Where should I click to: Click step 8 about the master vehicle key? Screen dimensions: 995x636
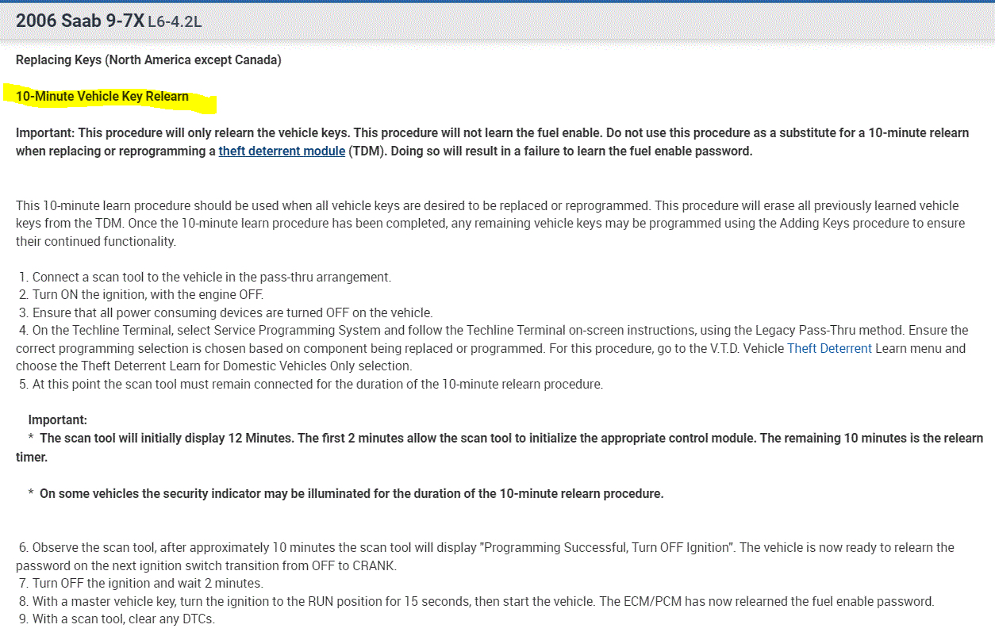click(x=477, y=601)
